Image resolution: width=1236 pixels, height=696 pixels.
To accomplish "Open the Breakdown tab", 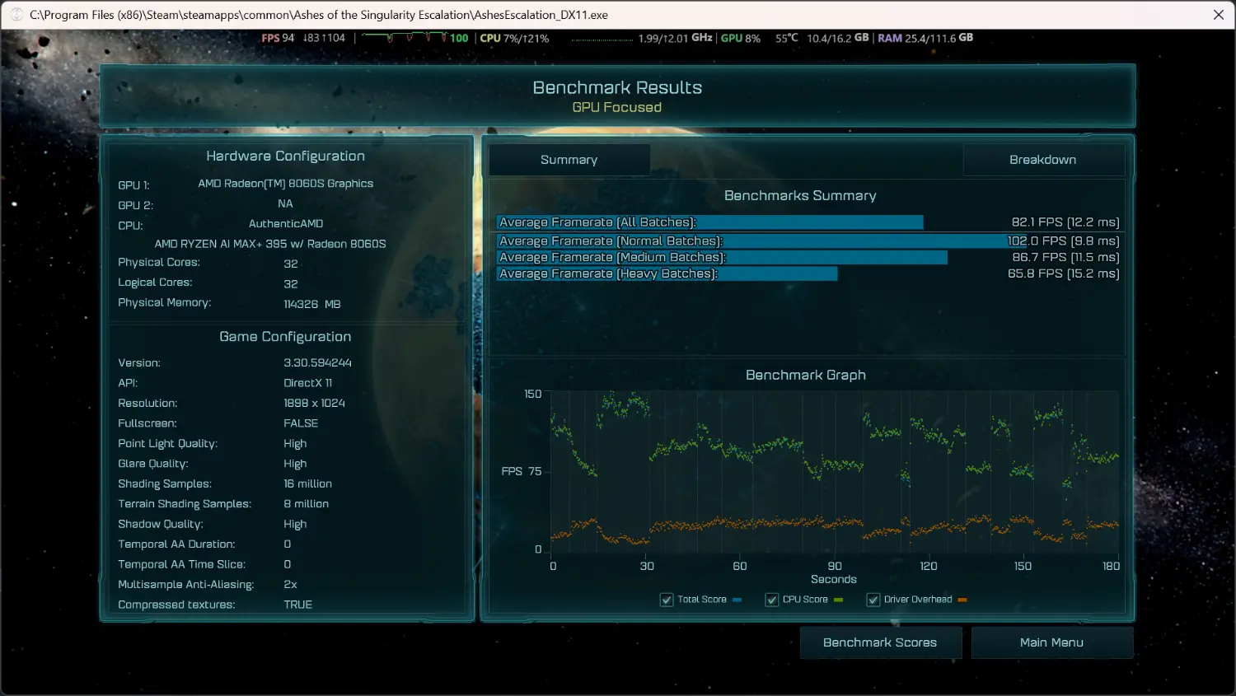I will coord(1043,160).
